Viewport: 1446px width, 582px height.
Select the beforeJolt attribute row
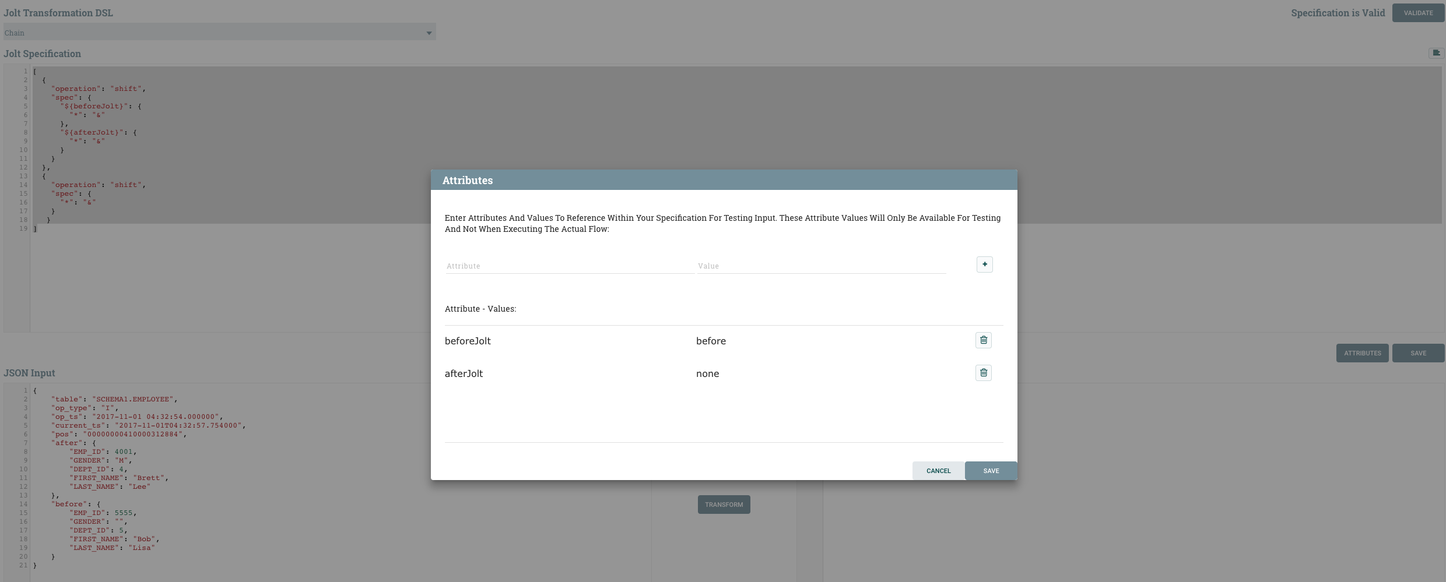pyautogui.click(x=467, y=340)
